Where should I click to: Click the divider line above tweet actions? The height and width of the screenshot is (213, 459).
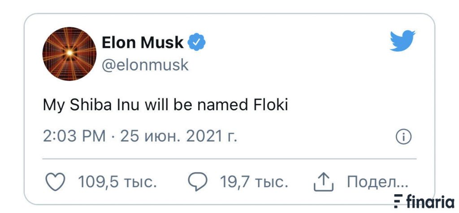pos(229,159)
